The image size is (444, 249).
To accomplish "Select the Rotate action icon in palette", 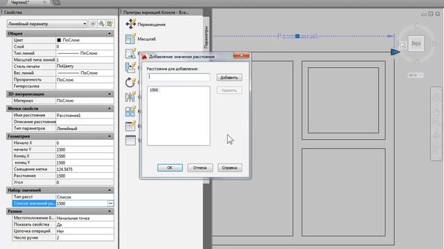I will click(130, 82).
